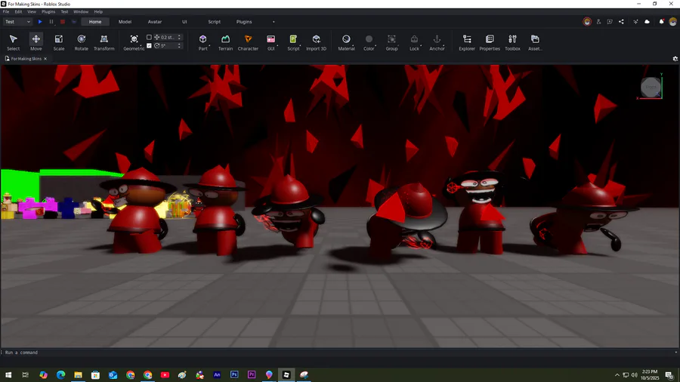680x382 pixels.
Task: Open the Assistant sparkle icon
Action: 635,22
